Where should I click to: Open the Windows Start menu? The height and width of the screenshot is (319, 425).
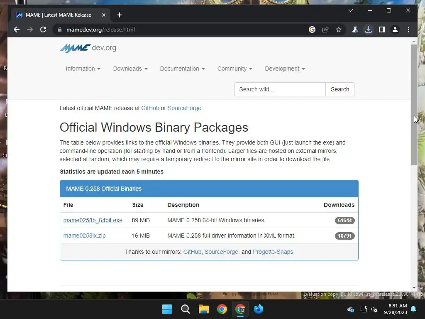pyautogui.click(x=167, y=309)
